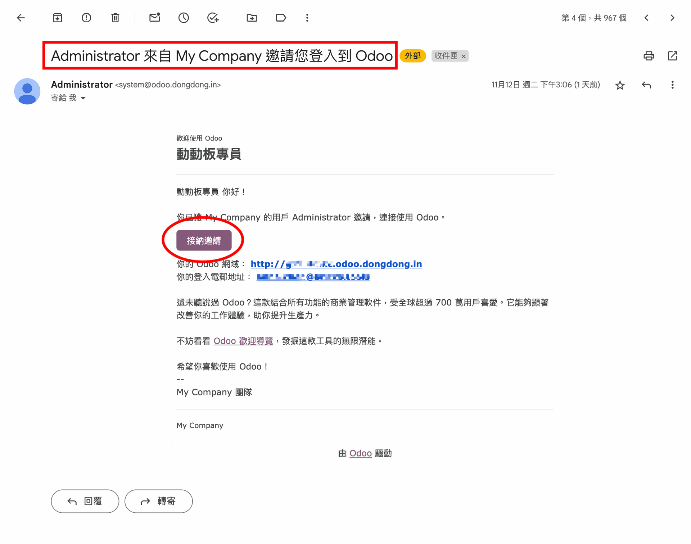This screenshot has width=691, height=544.
Task: Report this email as spam
Action: tap(86, 18)
